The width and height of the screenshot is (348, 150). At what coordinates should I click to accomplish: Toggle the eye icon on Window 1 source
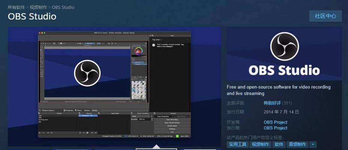point(91,115)
